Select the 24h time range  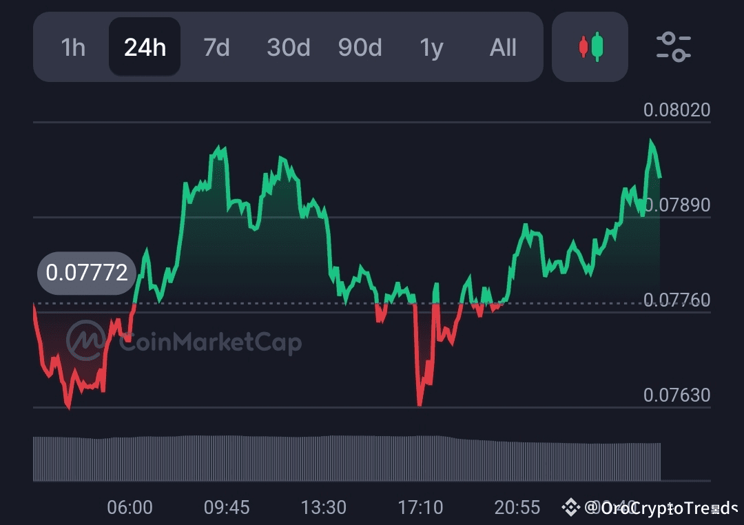click(145, 48)
